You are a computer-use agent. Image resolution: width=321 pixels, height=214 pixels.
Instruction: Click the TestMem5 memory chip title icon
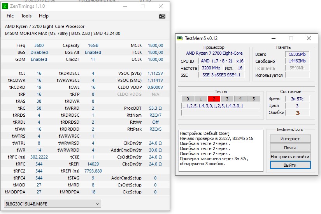pos(180,38)
